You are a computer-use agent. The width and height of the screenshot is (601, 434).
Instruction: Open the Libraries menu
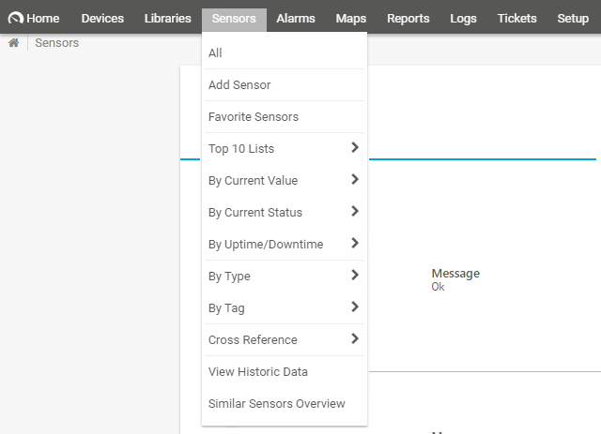point(167,19)
